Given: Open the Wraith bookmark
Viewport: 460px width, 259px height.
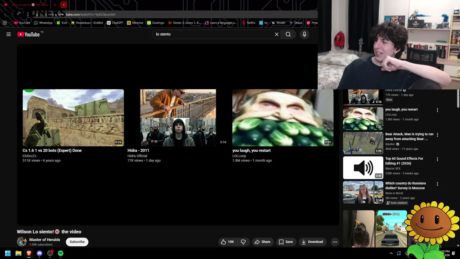Looking at the screenshot, I should pyautogui.click(x=278, y=23).
